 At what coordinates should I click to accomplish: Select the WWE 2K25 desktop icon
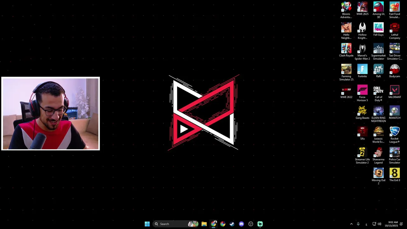click(362, 9)
